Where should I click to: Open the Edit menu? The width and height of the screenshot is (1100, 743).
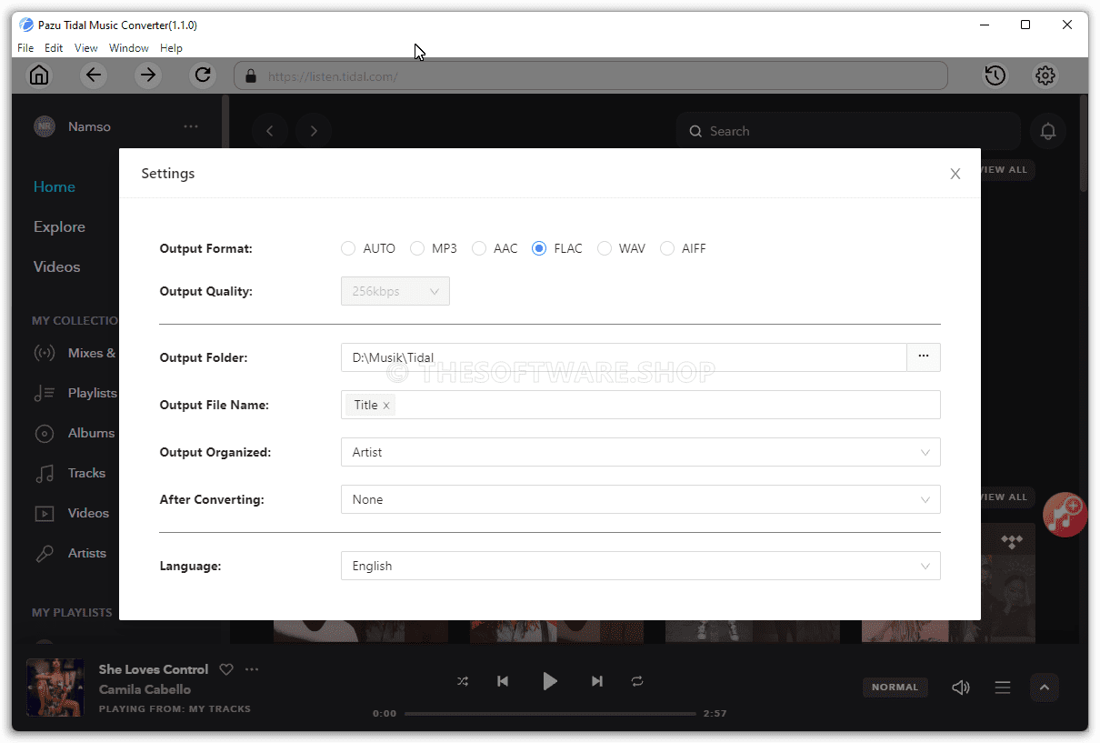click(x=54, y=48)
